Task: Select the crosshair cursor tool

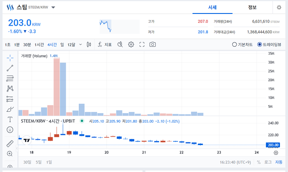Action: click(10, 58)
